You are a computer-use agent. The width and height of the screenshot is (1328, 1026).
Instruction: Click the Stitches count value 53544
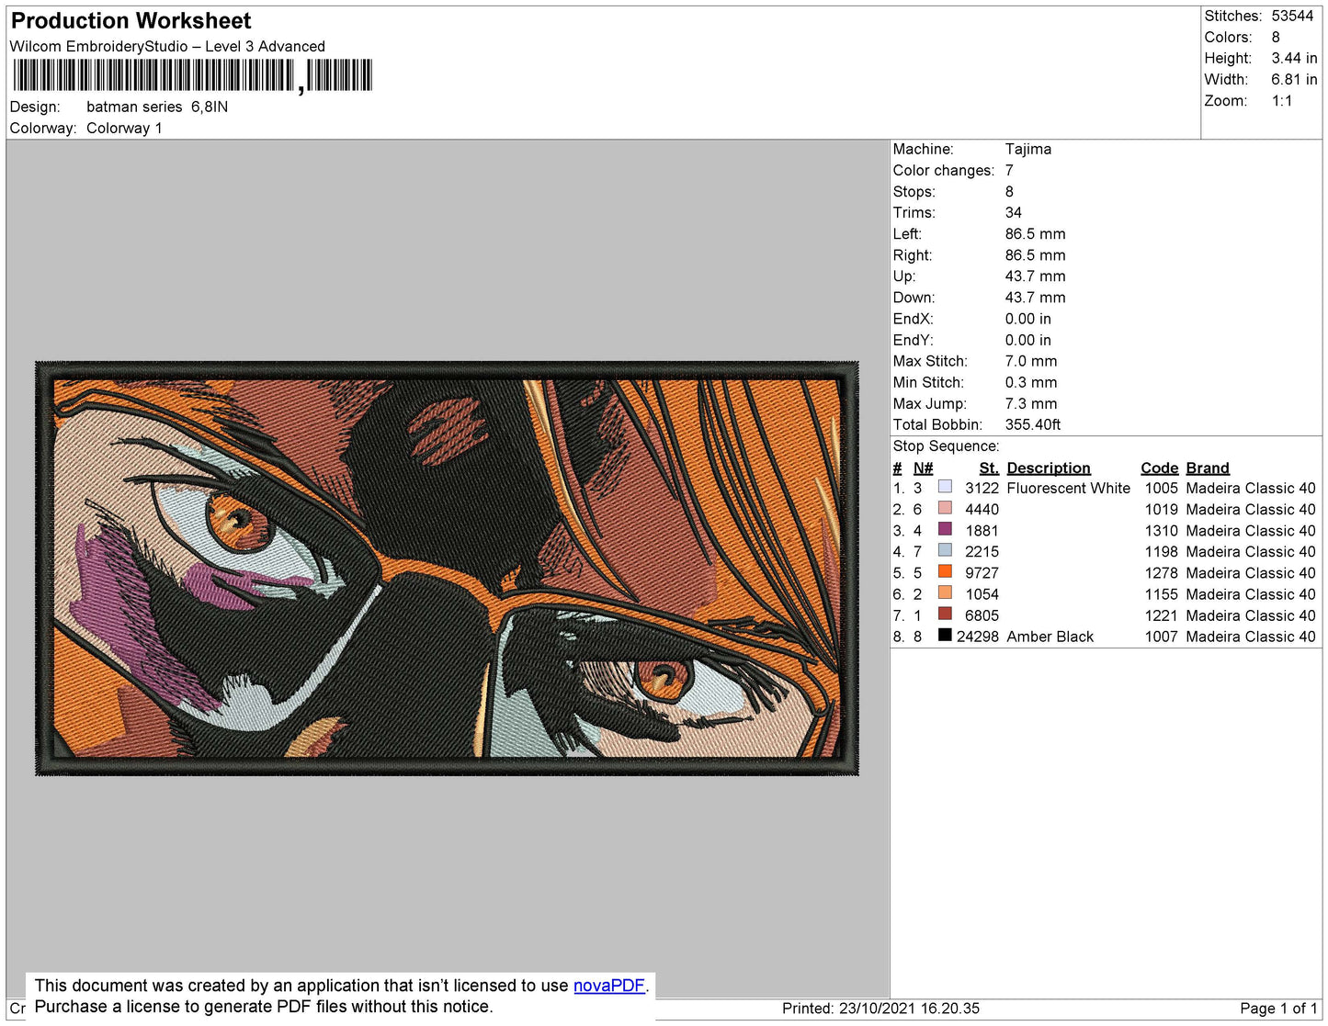click(x=1292, y=16)
